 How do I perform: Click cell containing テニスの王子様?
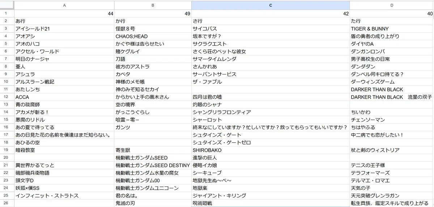[x=392, y=165]
